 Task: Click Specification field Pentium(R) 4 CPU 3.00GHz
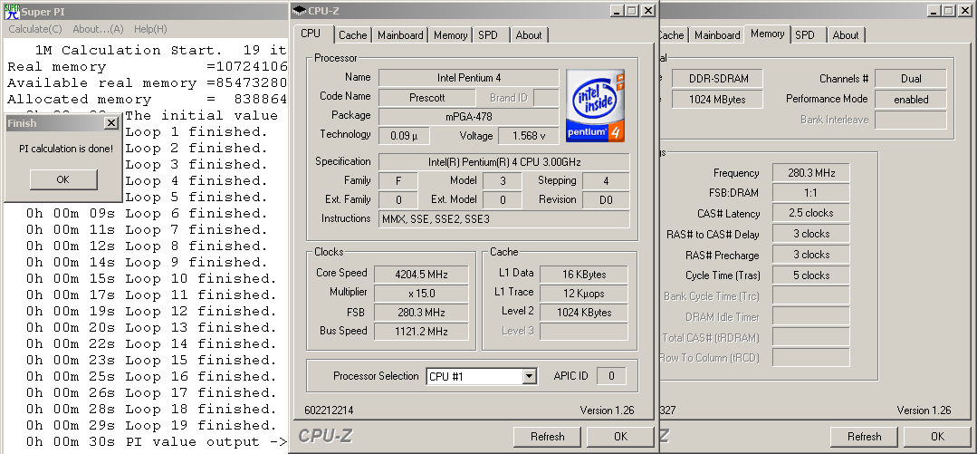(x=504, y=162)
